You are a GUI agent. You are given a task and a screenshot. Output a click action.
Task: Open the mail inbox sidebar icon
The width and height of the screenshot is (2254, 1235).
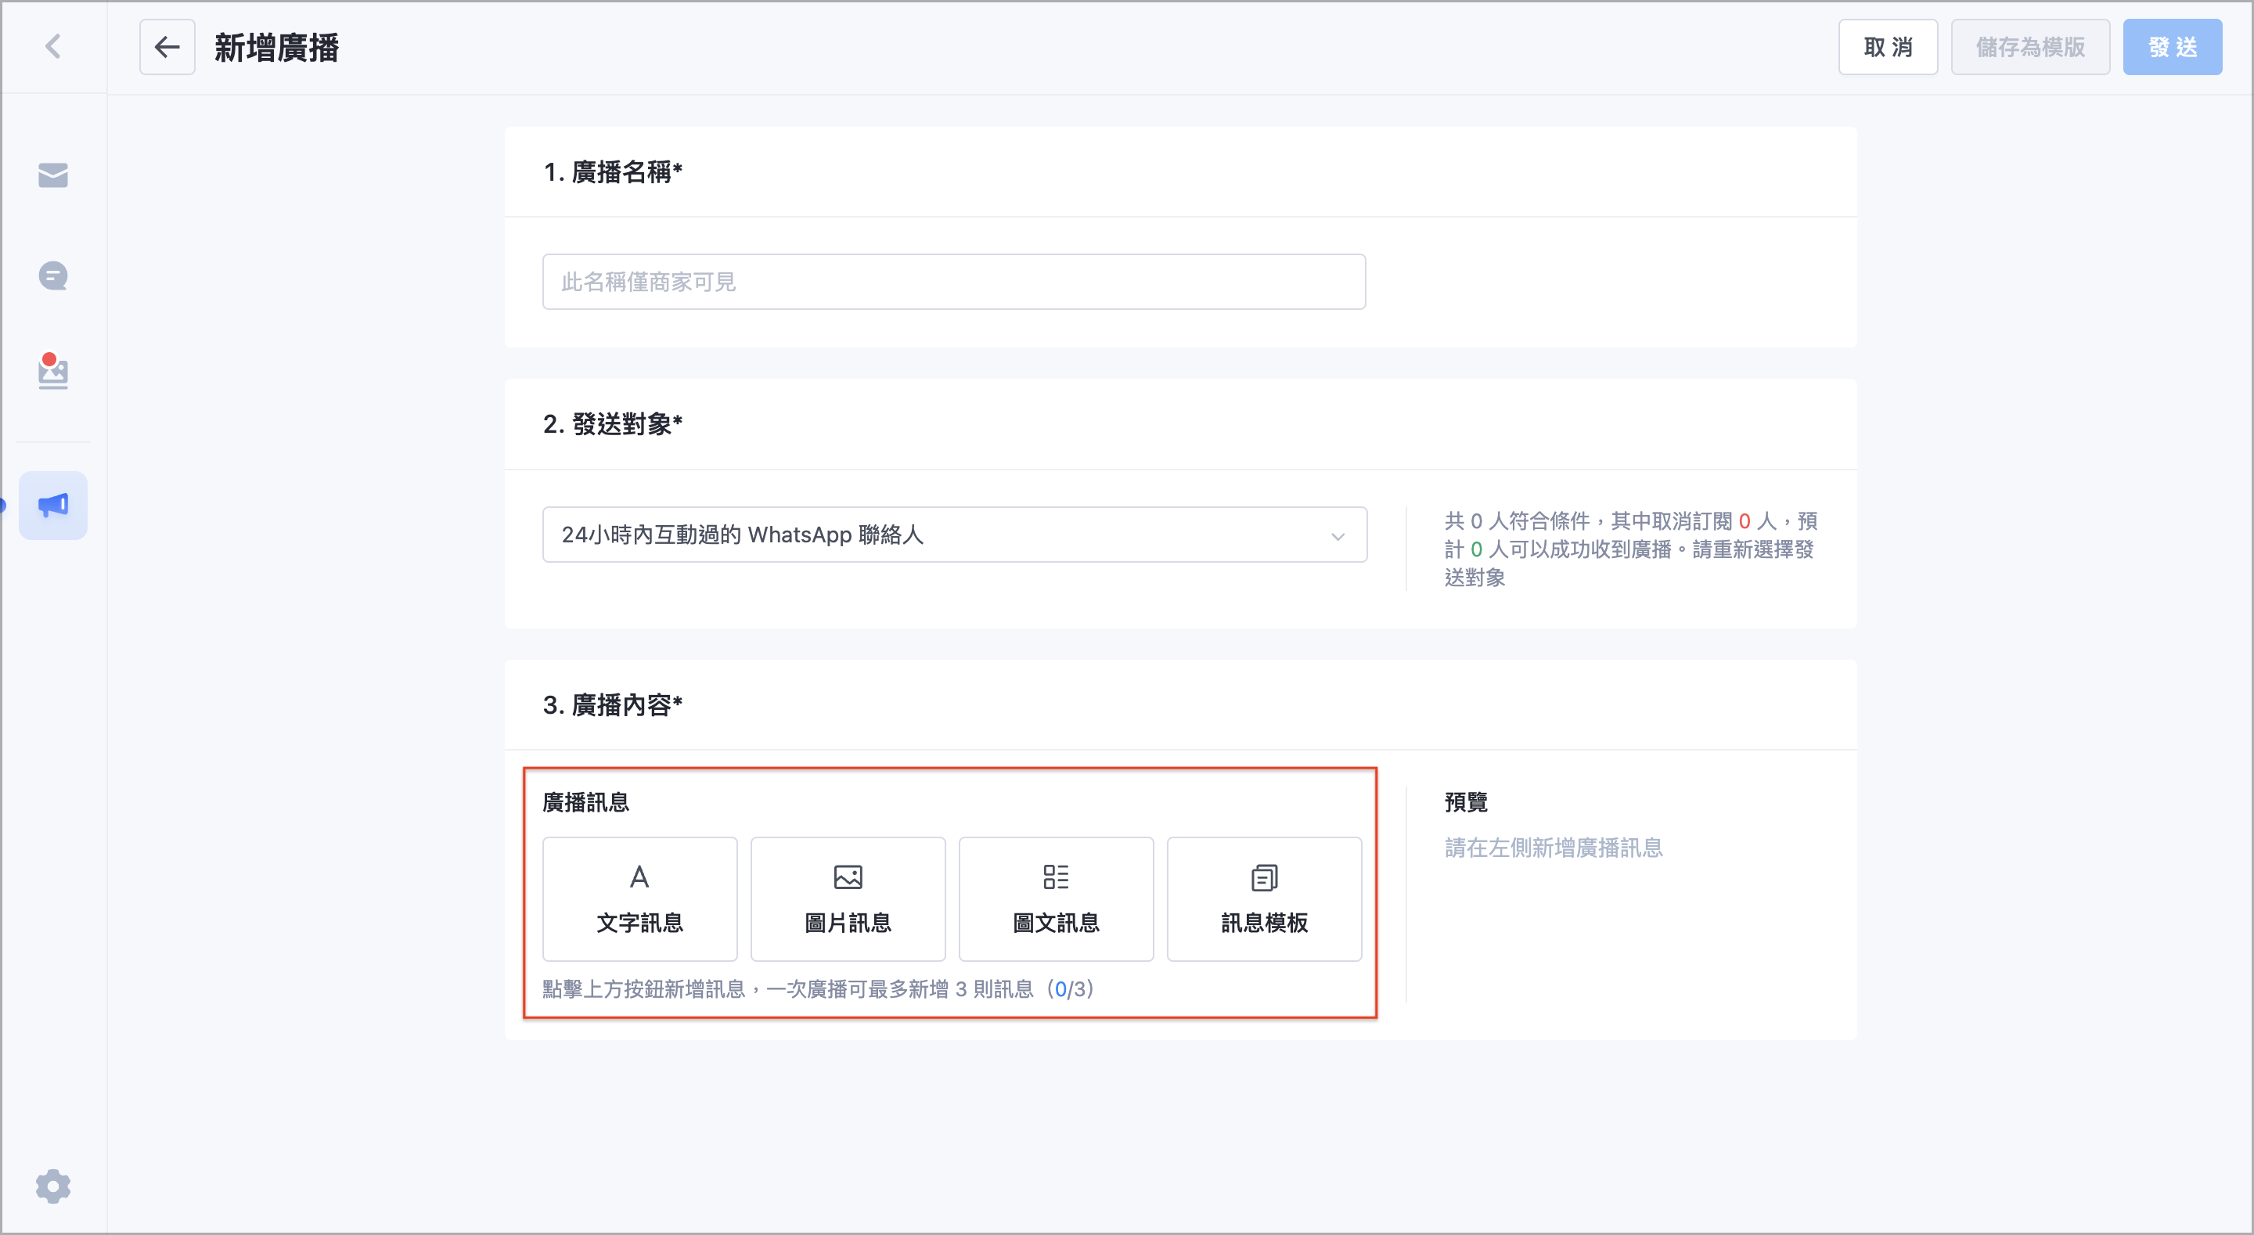53,175
